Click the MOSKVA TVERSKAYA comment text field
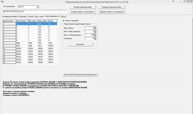Viewport: 193px width, 114px height. click(35, 11)
